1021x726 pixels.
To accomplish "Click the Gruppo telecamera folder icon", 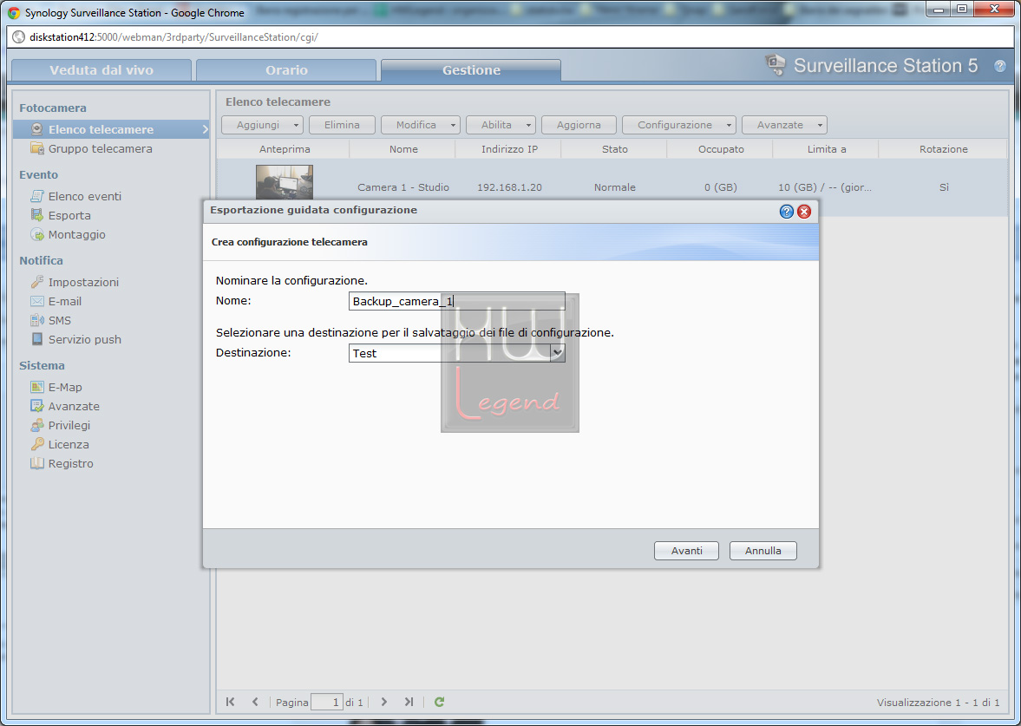I will 37,148.
